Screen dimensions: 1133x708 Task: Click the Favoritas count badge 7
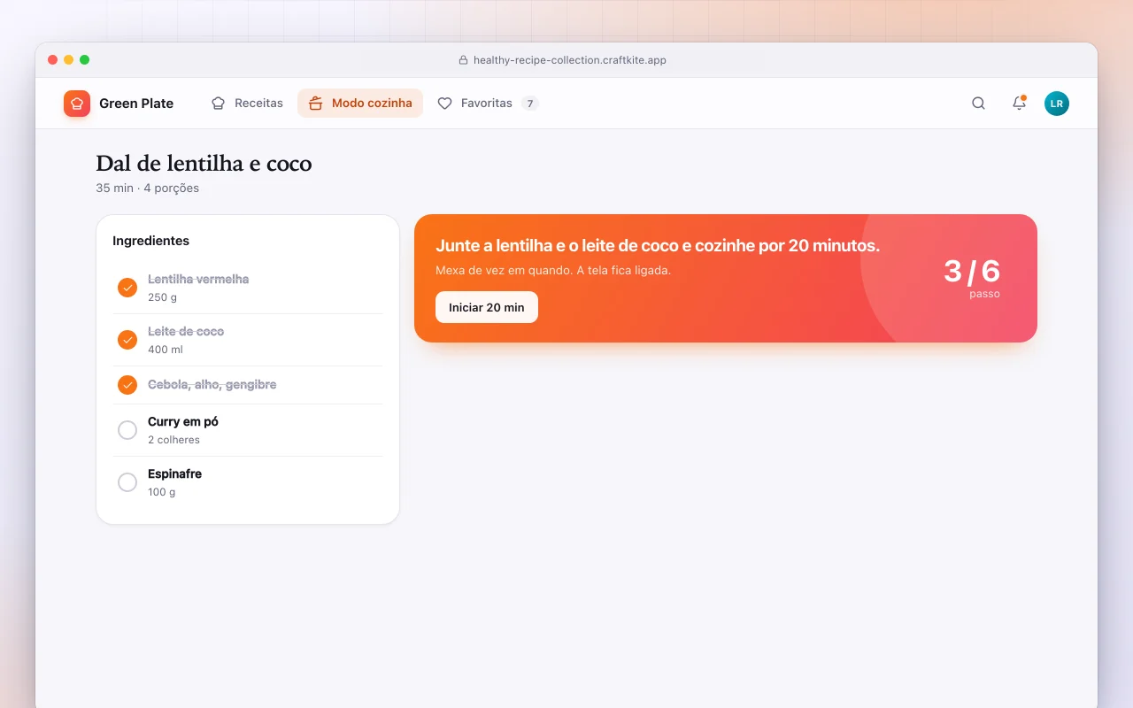tap(529, 104)
